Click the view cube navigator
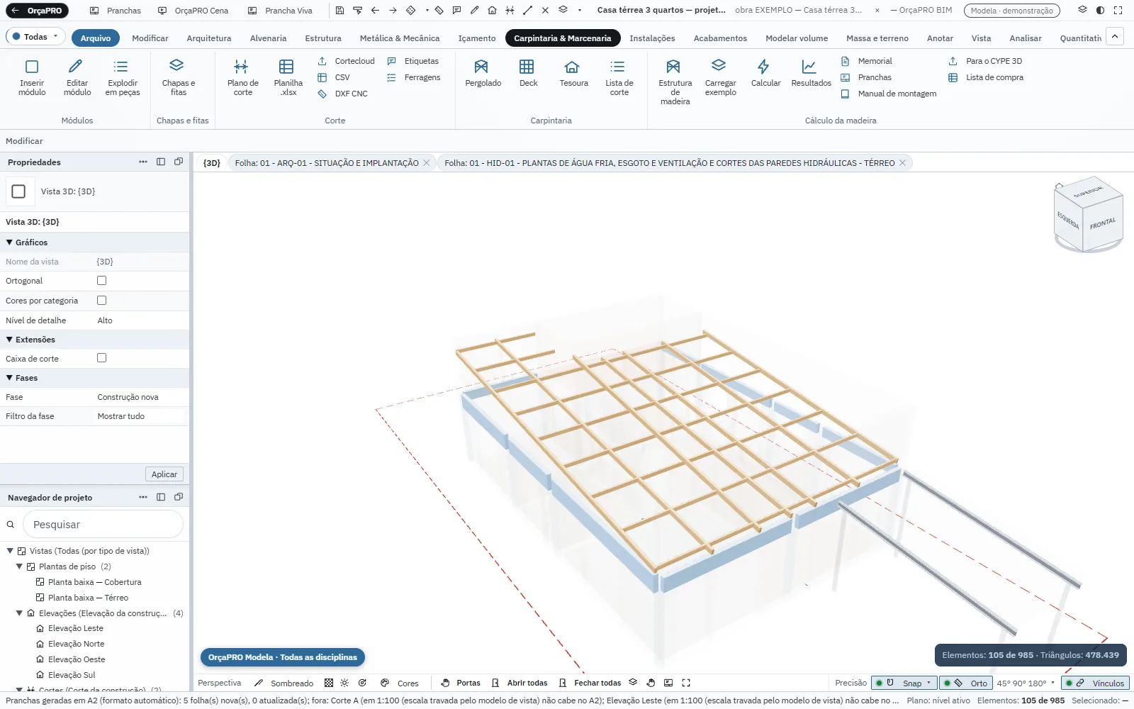The image size is (1134, 709). [x=1089, y=214]
